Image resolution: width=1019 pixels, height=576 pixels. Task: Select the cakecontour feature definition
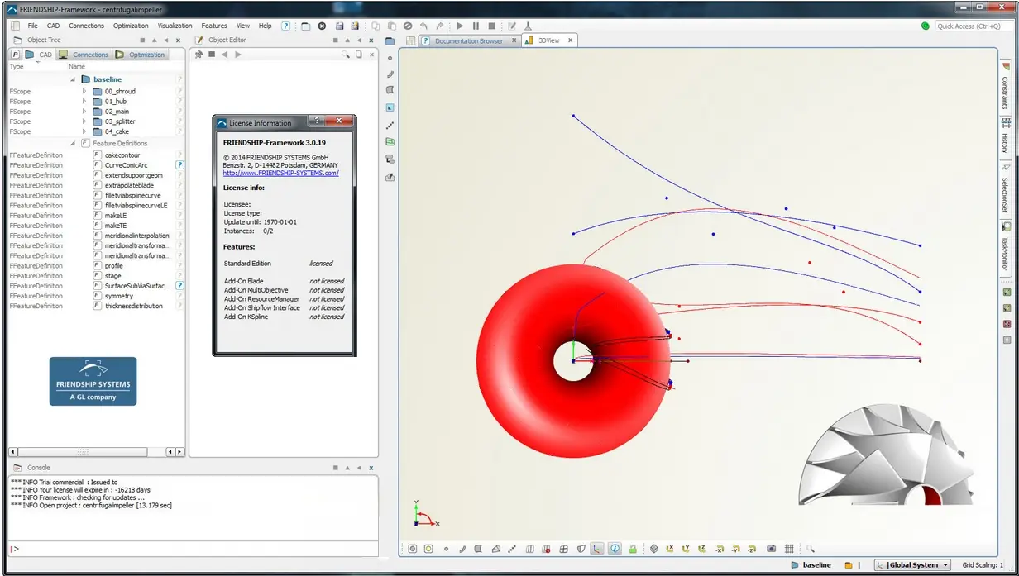(x=122, y=155)
